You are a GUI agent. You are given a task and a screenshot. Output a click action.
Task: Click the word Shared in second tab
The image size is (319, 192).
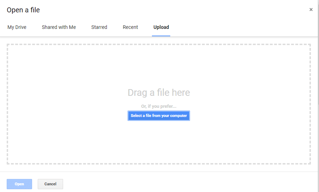(49, 27)
